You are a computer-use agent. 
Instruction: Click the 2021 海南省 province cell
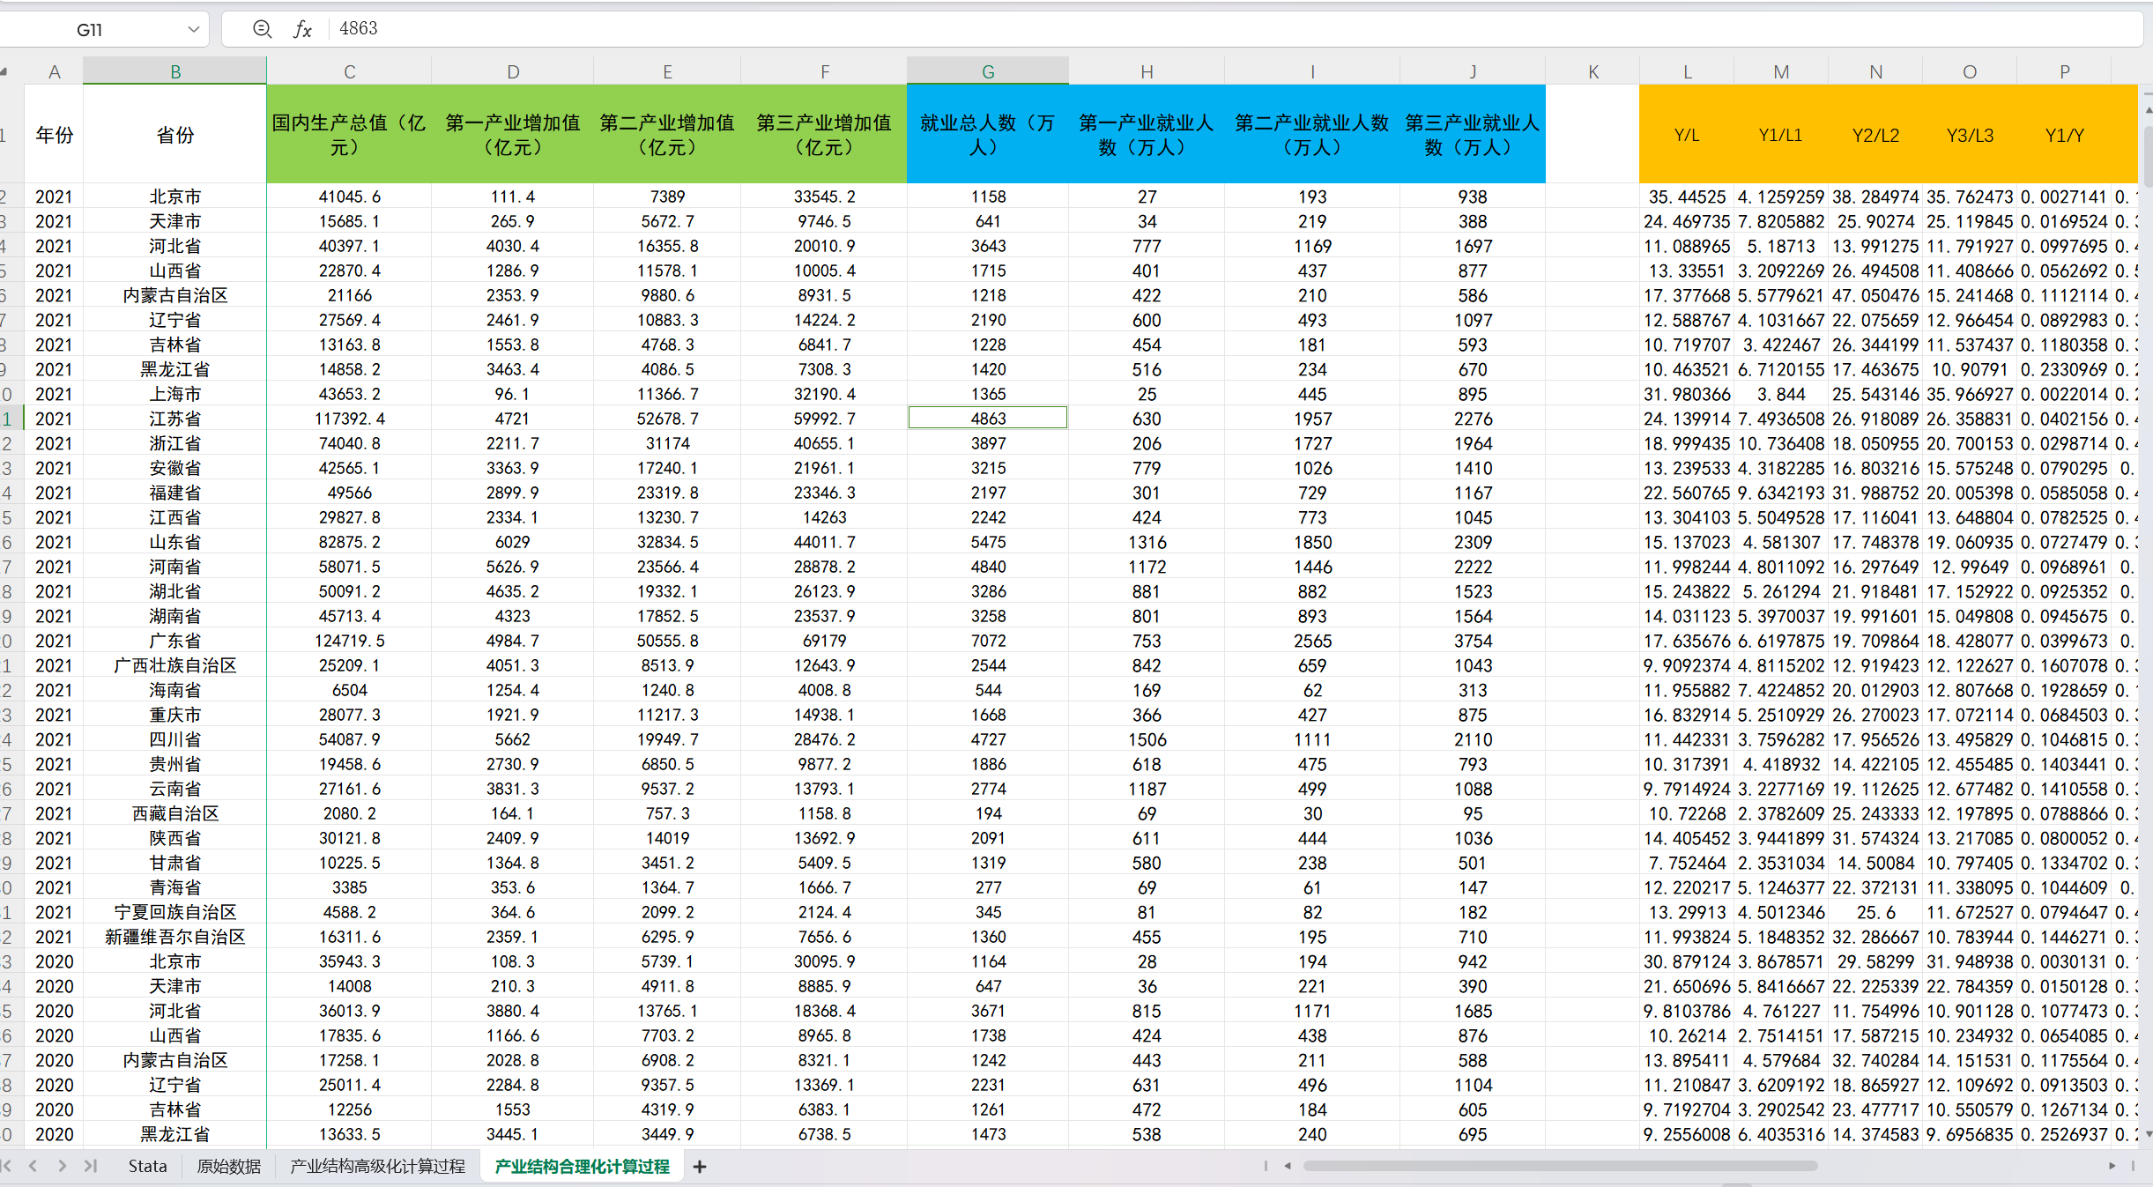174,690
